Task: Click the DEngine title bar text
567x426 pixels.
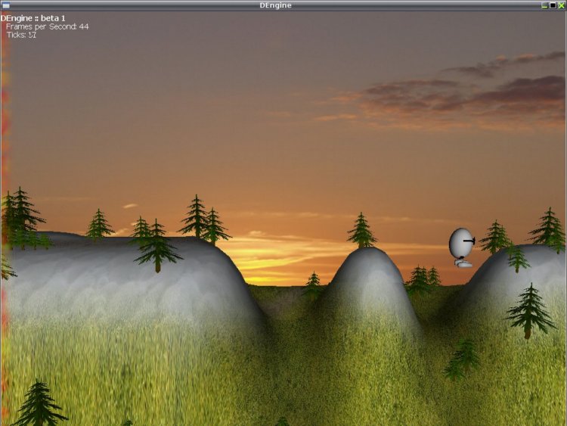Action: tap(275, 5)
